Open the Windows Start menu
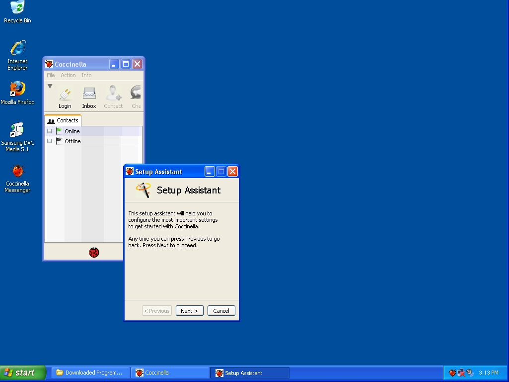The image size is (509, 382). point(23,373)
